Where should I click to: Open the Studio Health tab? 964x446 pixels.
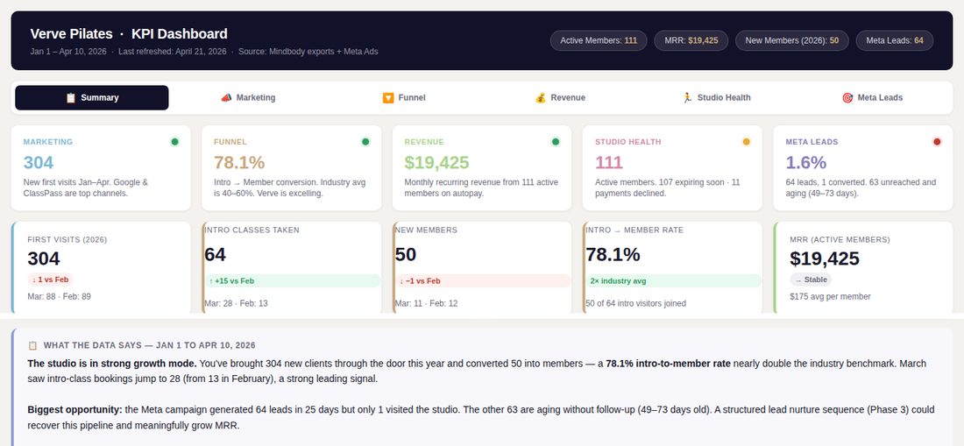[716, 97]
